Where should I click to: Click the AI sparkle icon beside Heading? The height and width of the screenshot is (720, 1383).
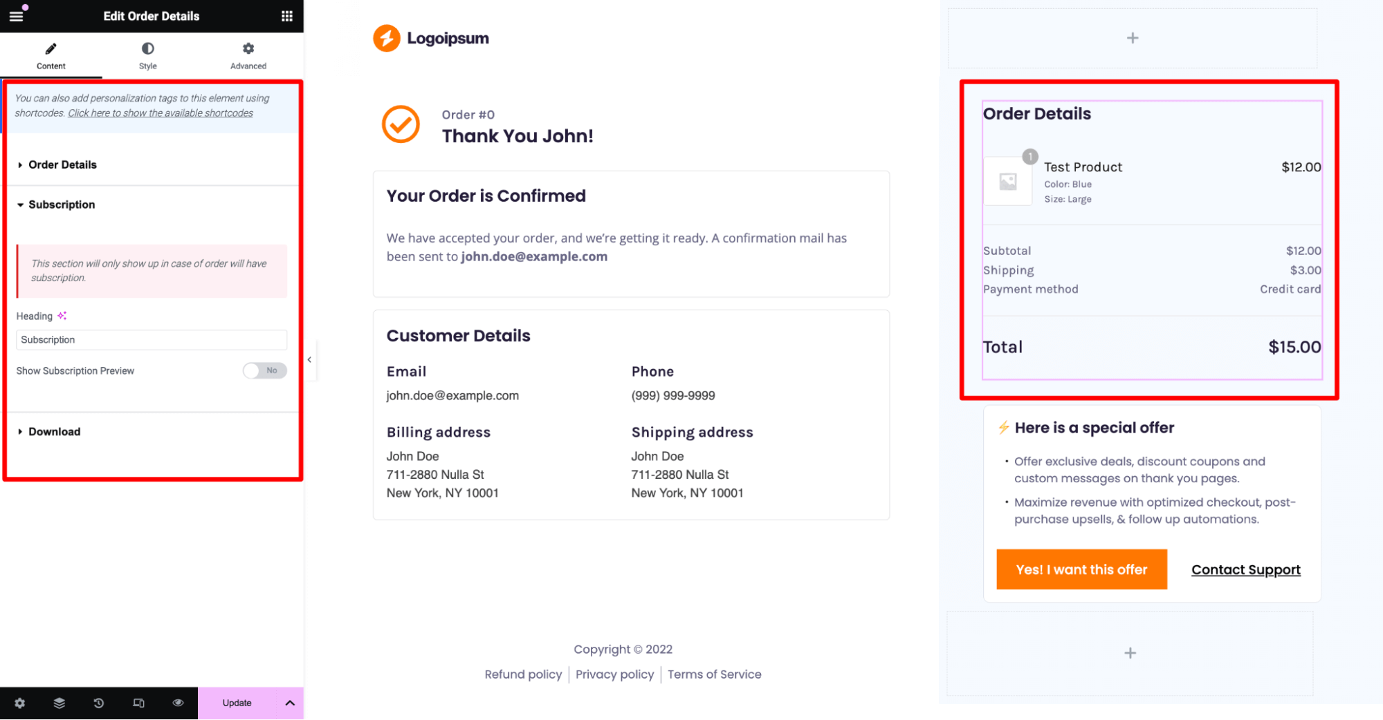[62, 316]
